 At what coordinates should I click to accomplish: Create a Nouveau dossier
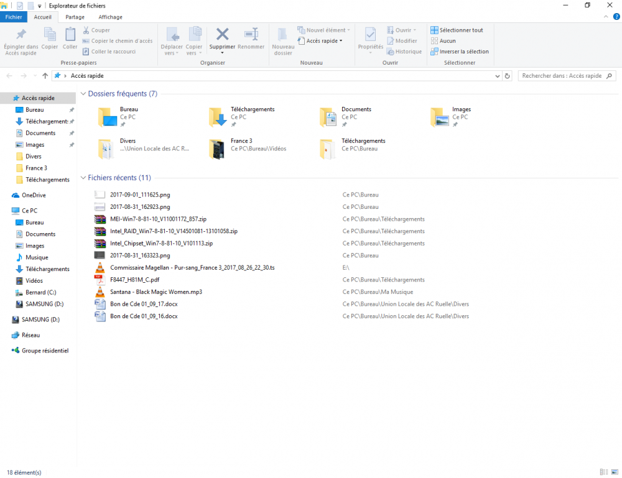(283, 41)
